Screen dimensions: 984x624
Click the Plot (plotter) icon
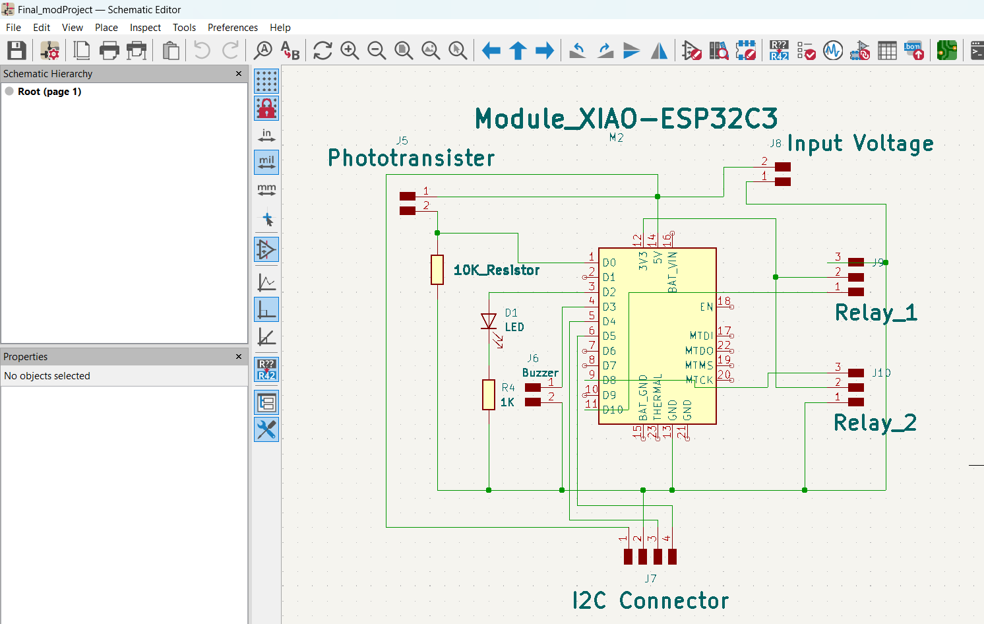[137, 50]
